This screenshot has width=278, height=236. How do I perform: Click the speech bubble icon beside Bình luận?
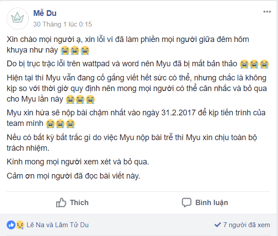pos(186,202)
